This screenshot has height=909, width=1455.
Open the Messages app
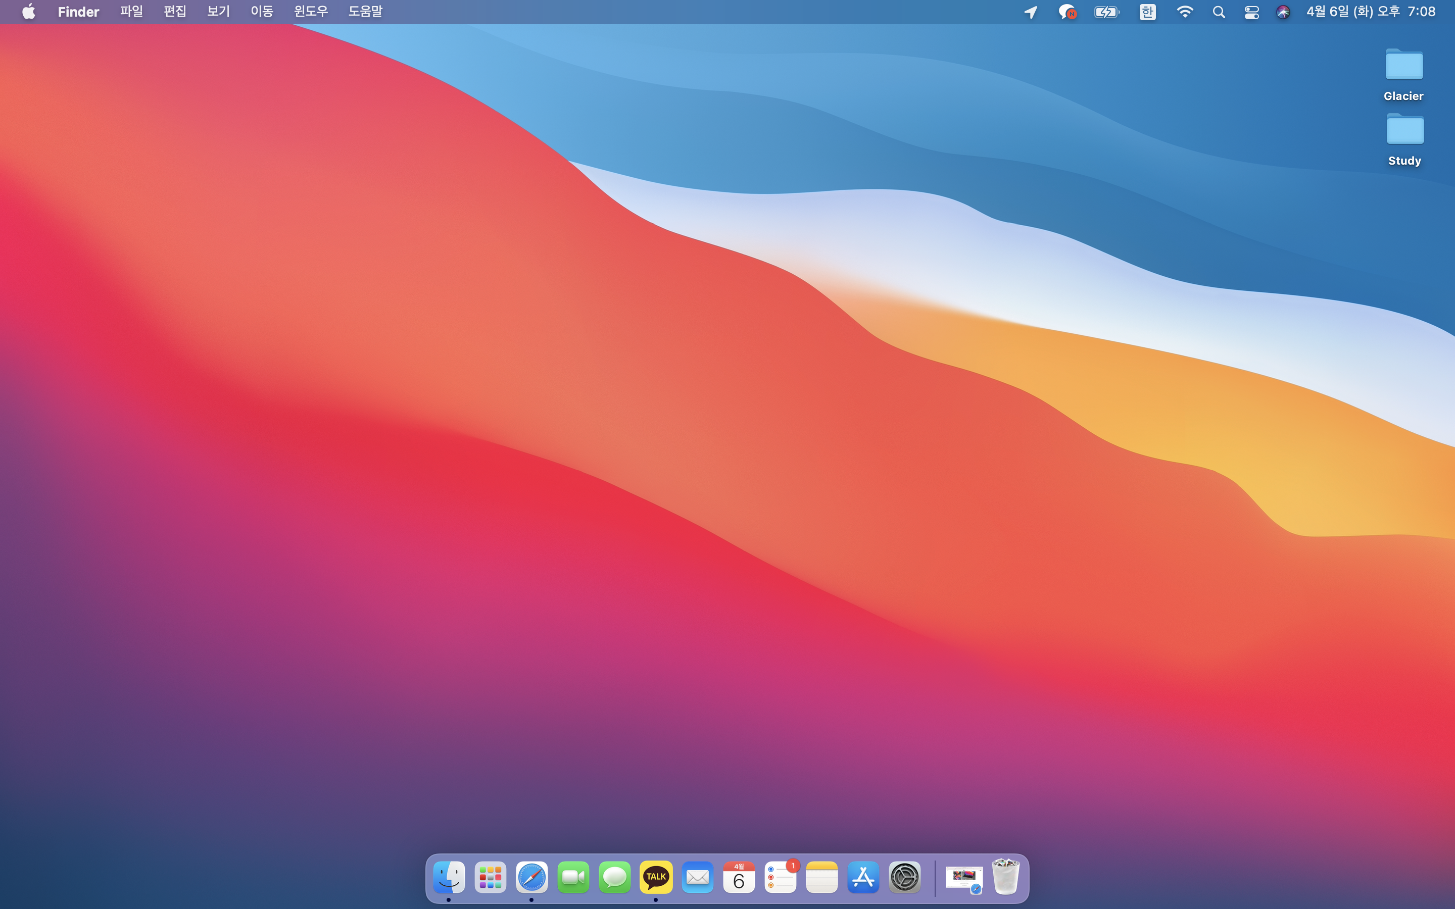614,877
